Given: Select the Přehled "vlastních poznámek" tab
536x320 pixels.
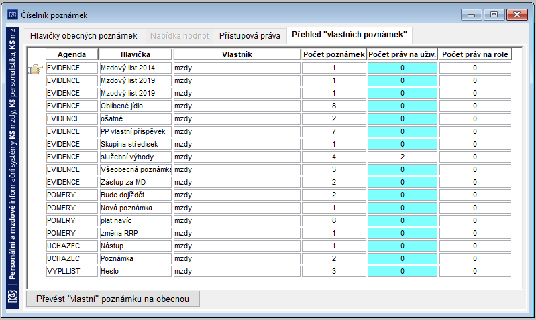Looking at the screenshot, I should pyautogui.click(x=350, y=35).
